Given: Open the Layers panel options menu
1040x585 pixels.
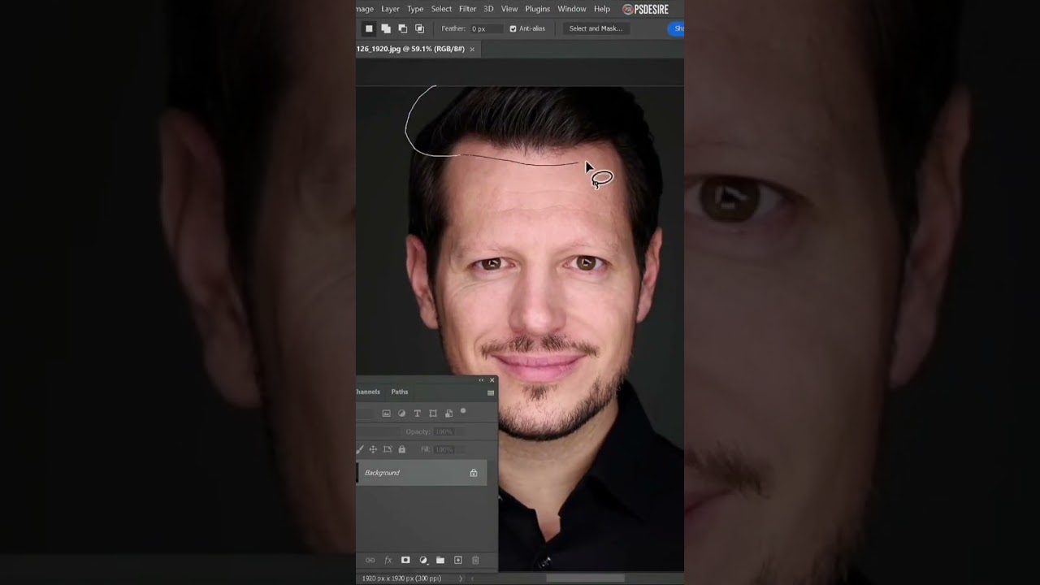Looking at the screenshot, I should click(x=491, y=392).
